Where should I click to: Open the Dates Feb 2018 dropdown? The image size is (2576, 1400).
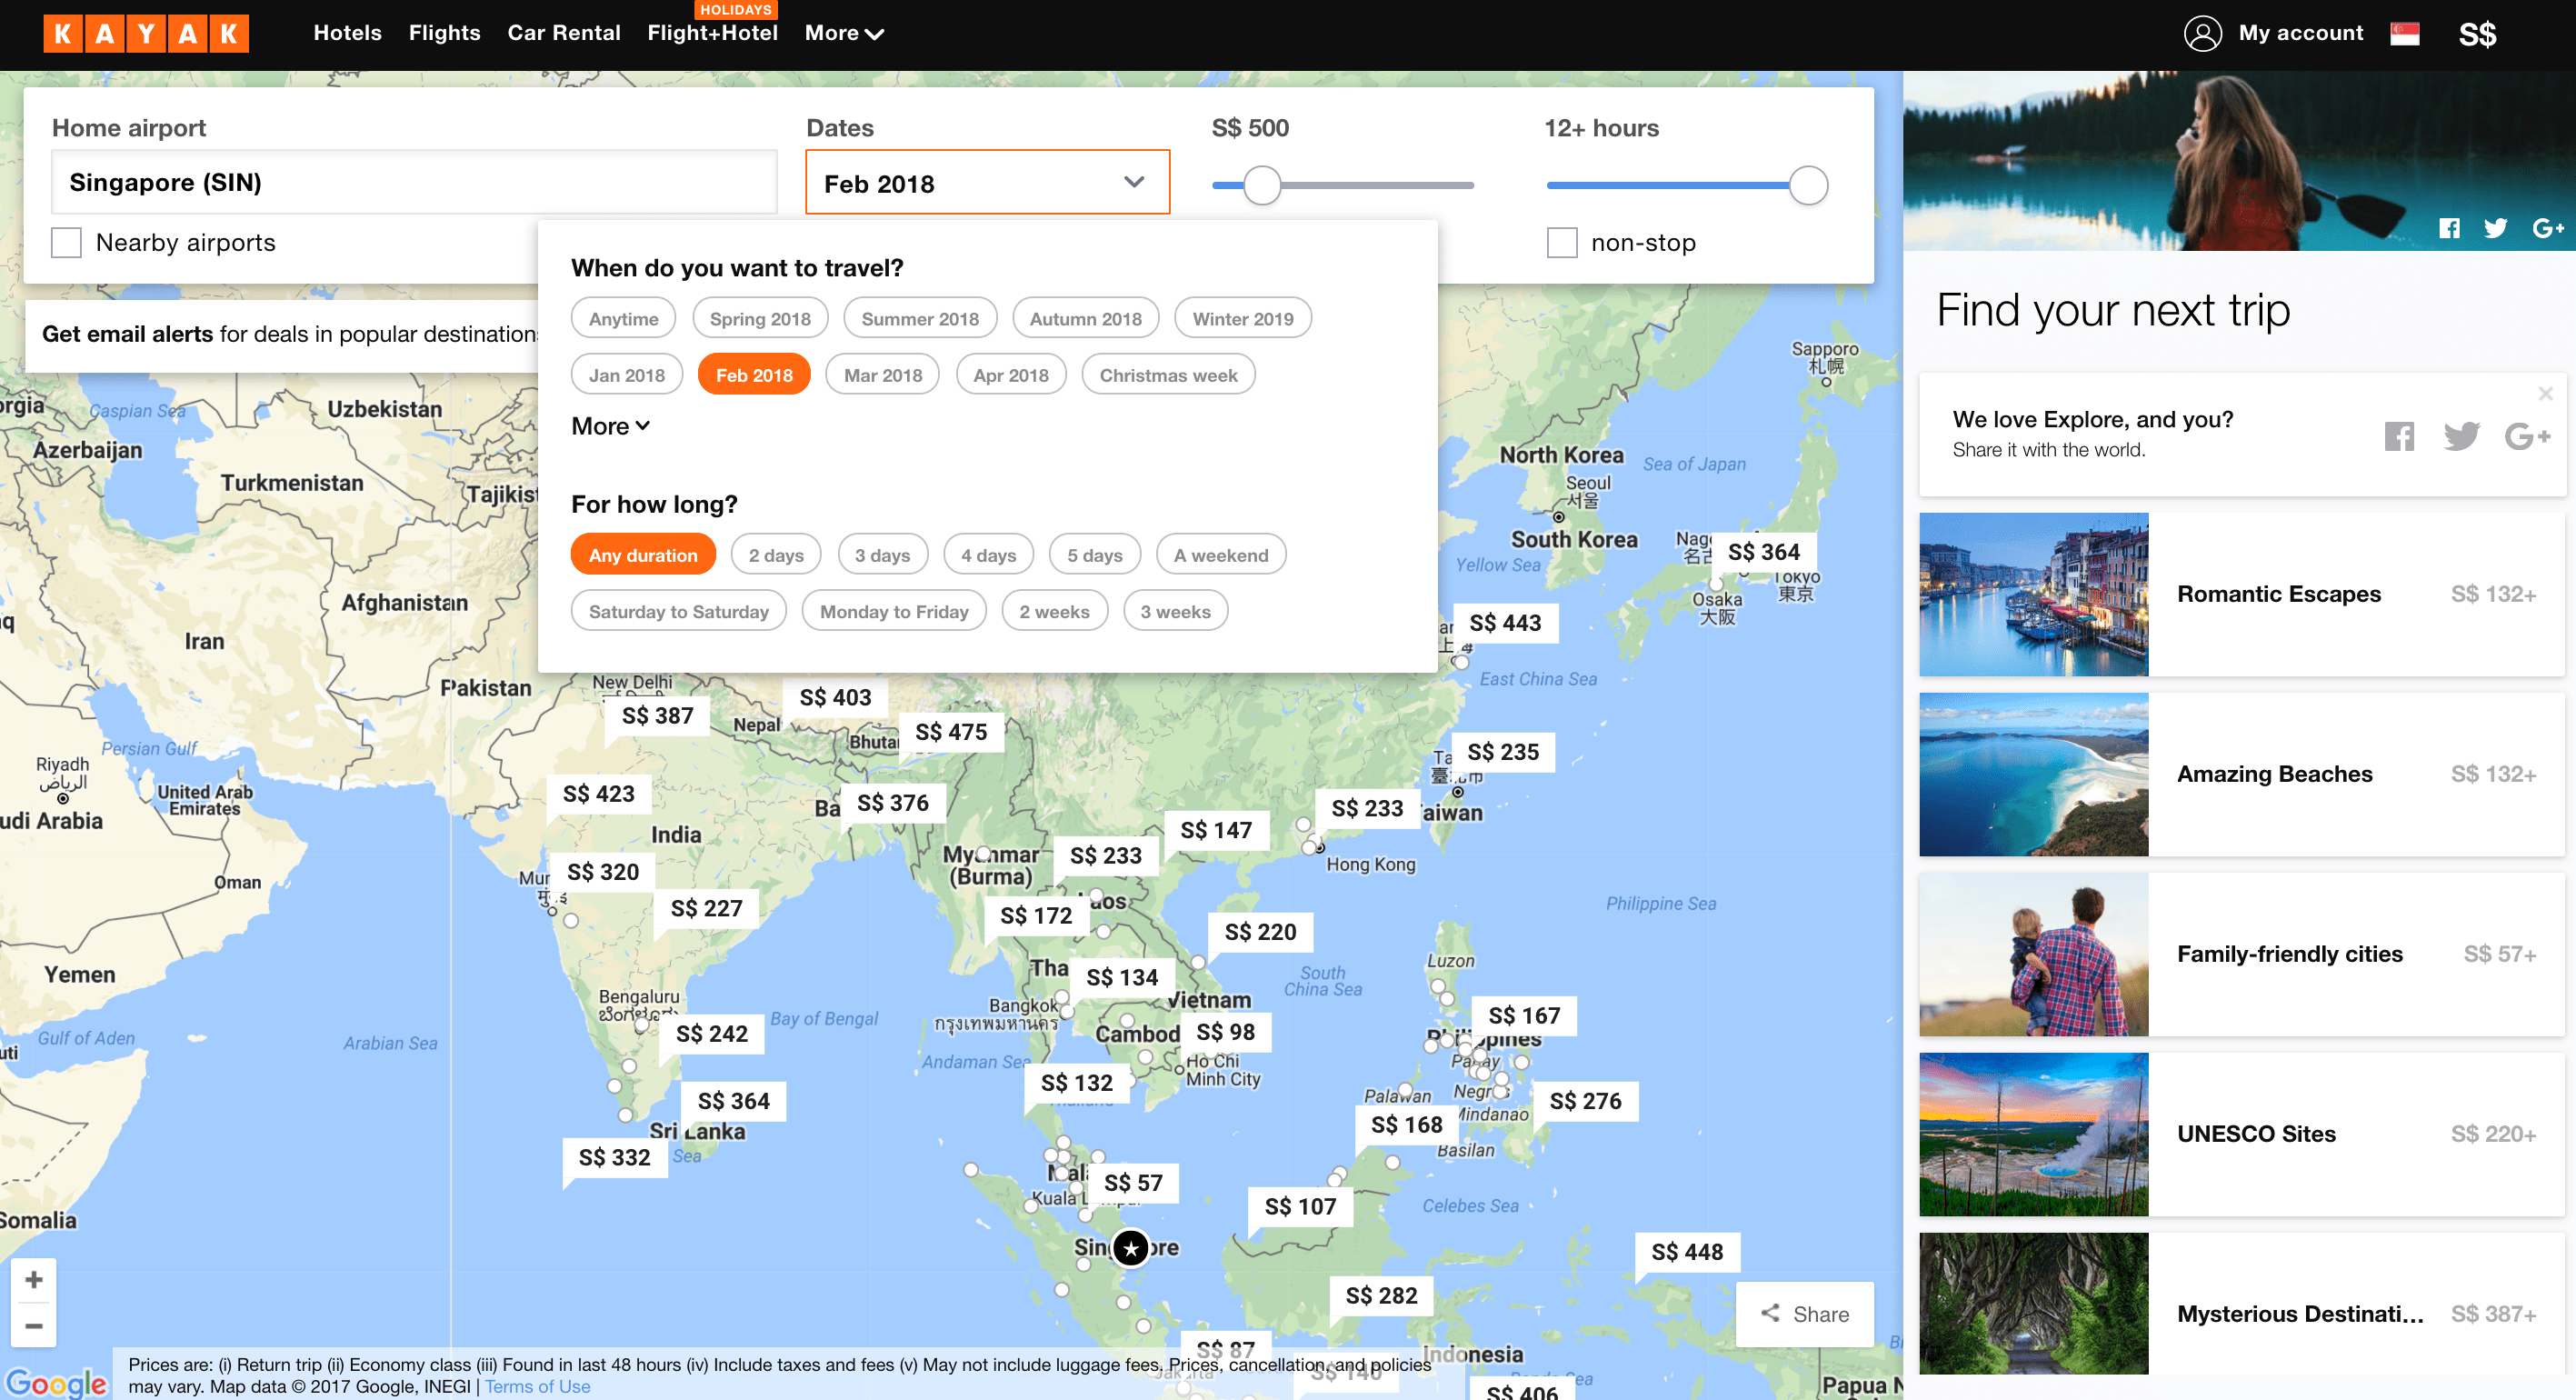pyautogui.click(x=987, y=183)
